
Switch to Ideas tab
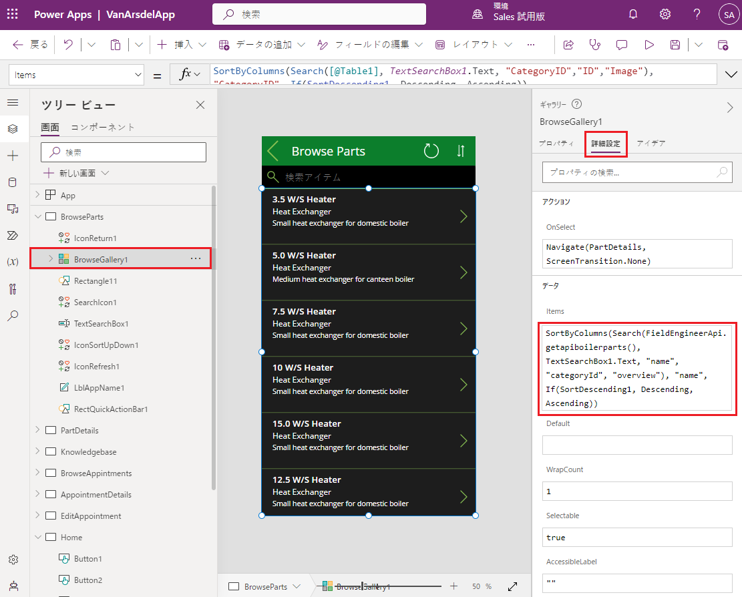651,143
